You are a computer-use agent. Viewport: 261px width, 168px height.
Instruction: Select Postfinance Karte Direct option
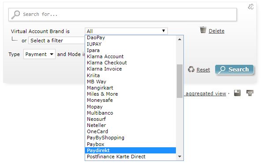click(130, 157)
